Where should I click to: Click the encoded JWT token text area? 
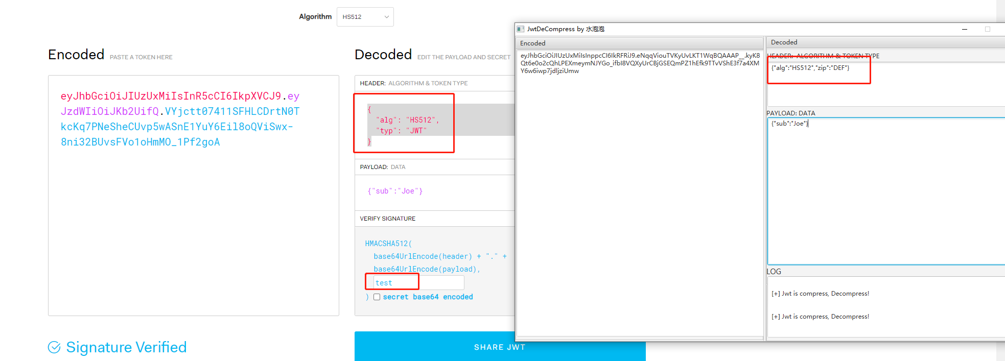click(x=194, y=196)
